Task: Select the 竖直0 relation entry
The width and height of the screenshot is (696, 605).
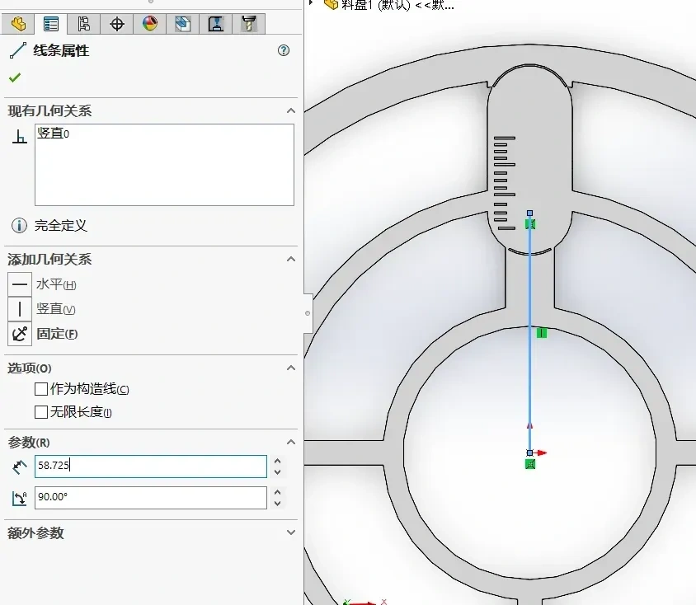Action: pyautogui.click(x=54, y=133)
